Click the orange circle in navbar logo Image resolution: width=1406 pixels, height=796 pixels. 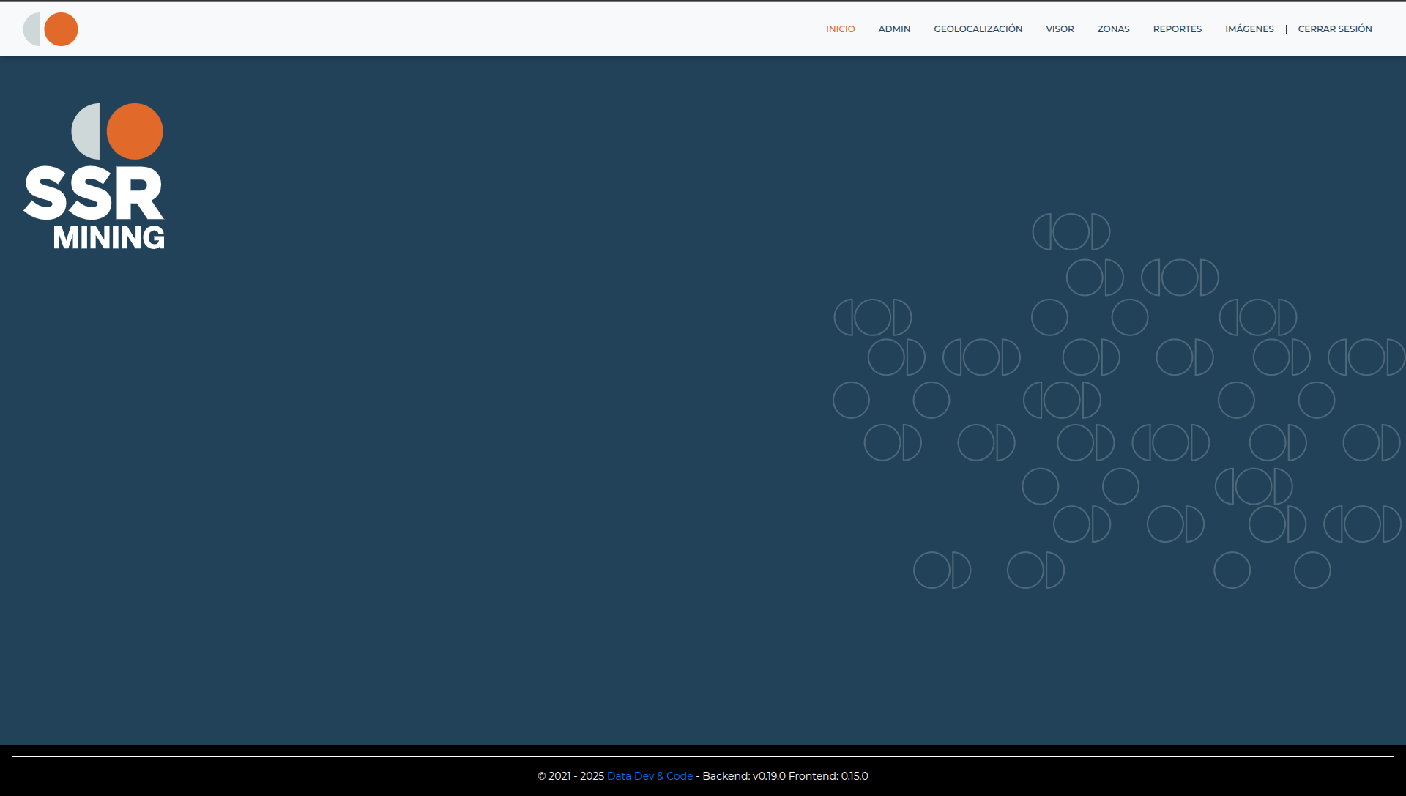(62, 29)
